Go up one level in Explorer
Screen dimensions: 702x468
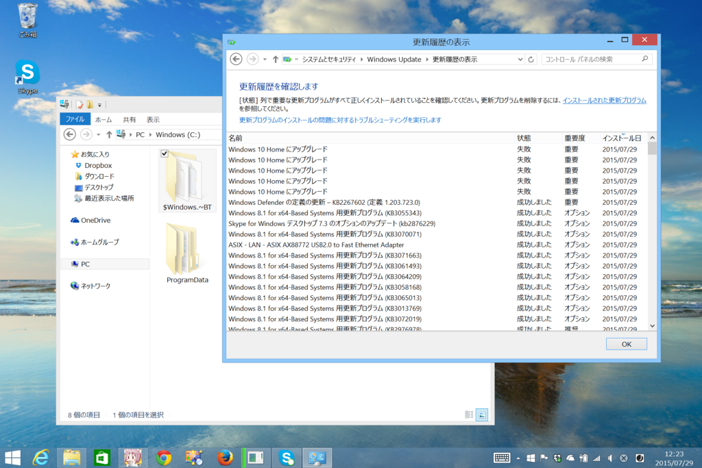pyautogui.click(x=109, y=134)
